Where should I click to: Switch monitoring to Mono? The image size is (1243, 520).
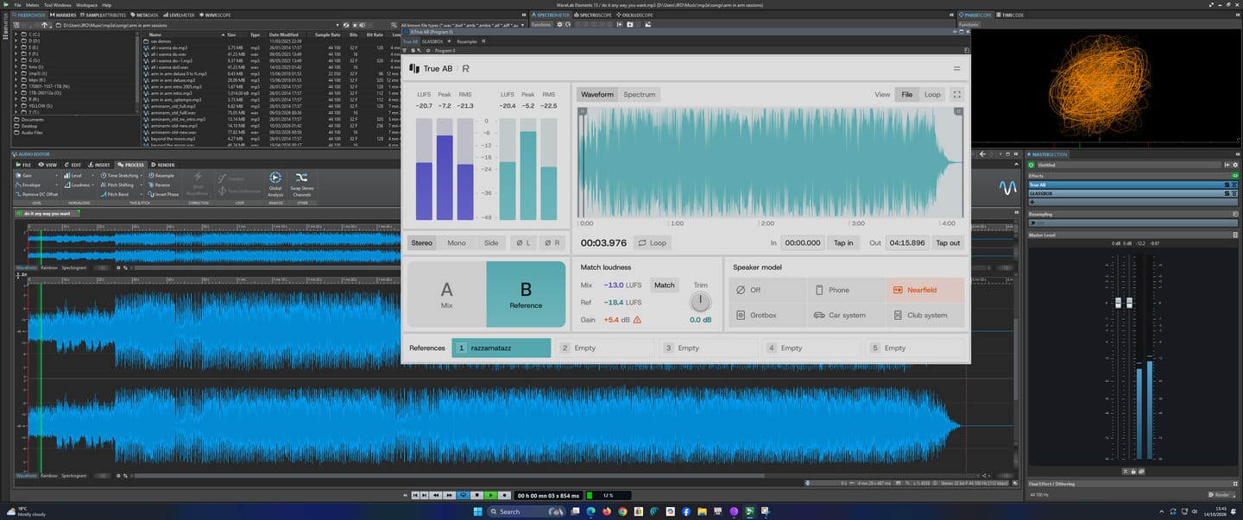(457, 243)
